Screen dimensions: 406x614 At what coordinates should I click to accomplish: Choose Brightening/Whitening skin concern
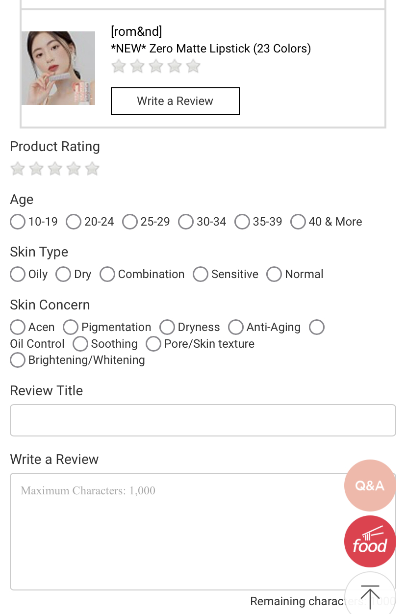coord(18,360)
